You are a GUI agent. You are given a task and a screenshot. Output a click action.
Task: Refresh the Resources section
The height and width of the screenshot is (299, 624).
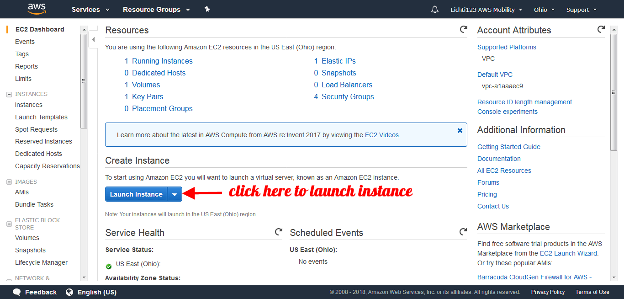pos(463,30)
